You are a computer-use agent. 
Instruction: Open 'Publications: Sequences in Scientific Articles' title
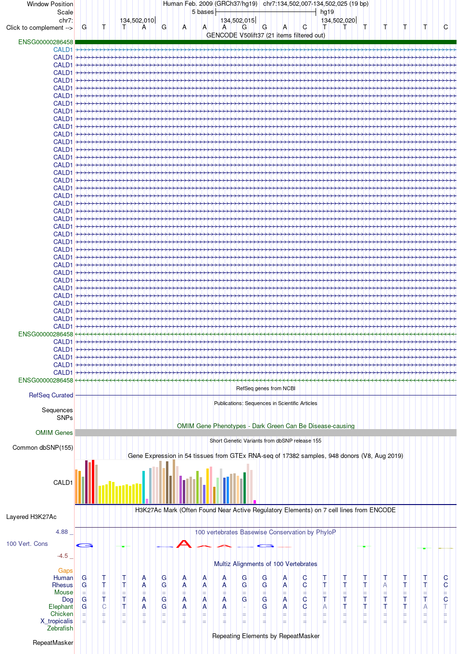[x=266, y=403]
